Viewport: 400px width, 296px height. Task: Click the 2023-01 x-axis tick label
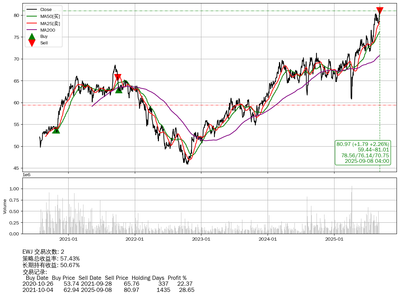pos(201,239)
